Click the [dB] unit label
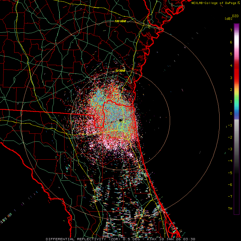 228,18
